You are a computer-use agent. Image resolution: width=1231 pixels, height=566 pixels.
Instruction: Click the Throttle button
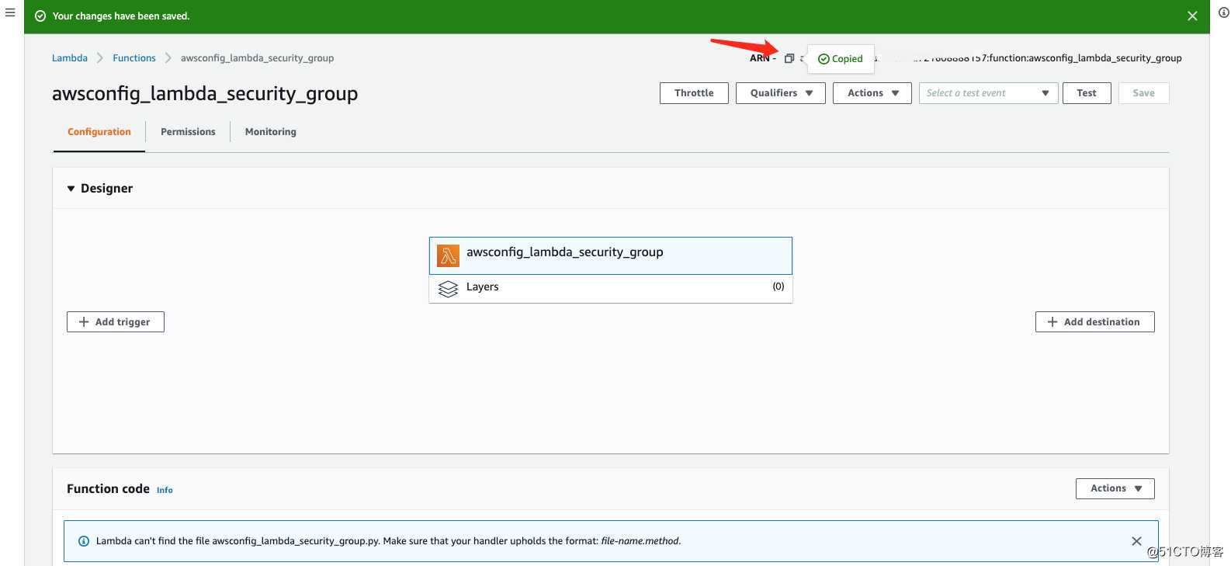694,93
